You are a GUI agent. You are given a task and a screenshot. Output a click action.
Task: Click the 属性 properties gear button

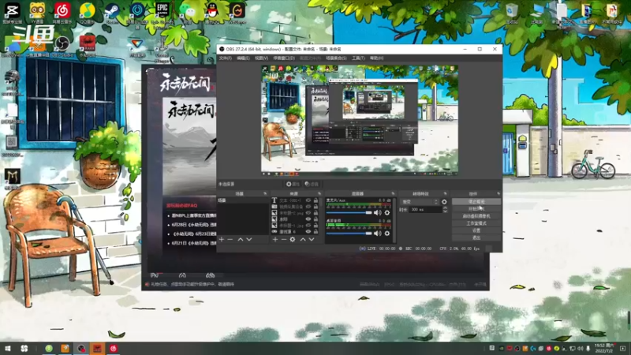click(x=293, y=184)
